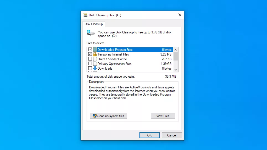
Task: Click the shield icon on Clean up system files
Action: point(95,116)
